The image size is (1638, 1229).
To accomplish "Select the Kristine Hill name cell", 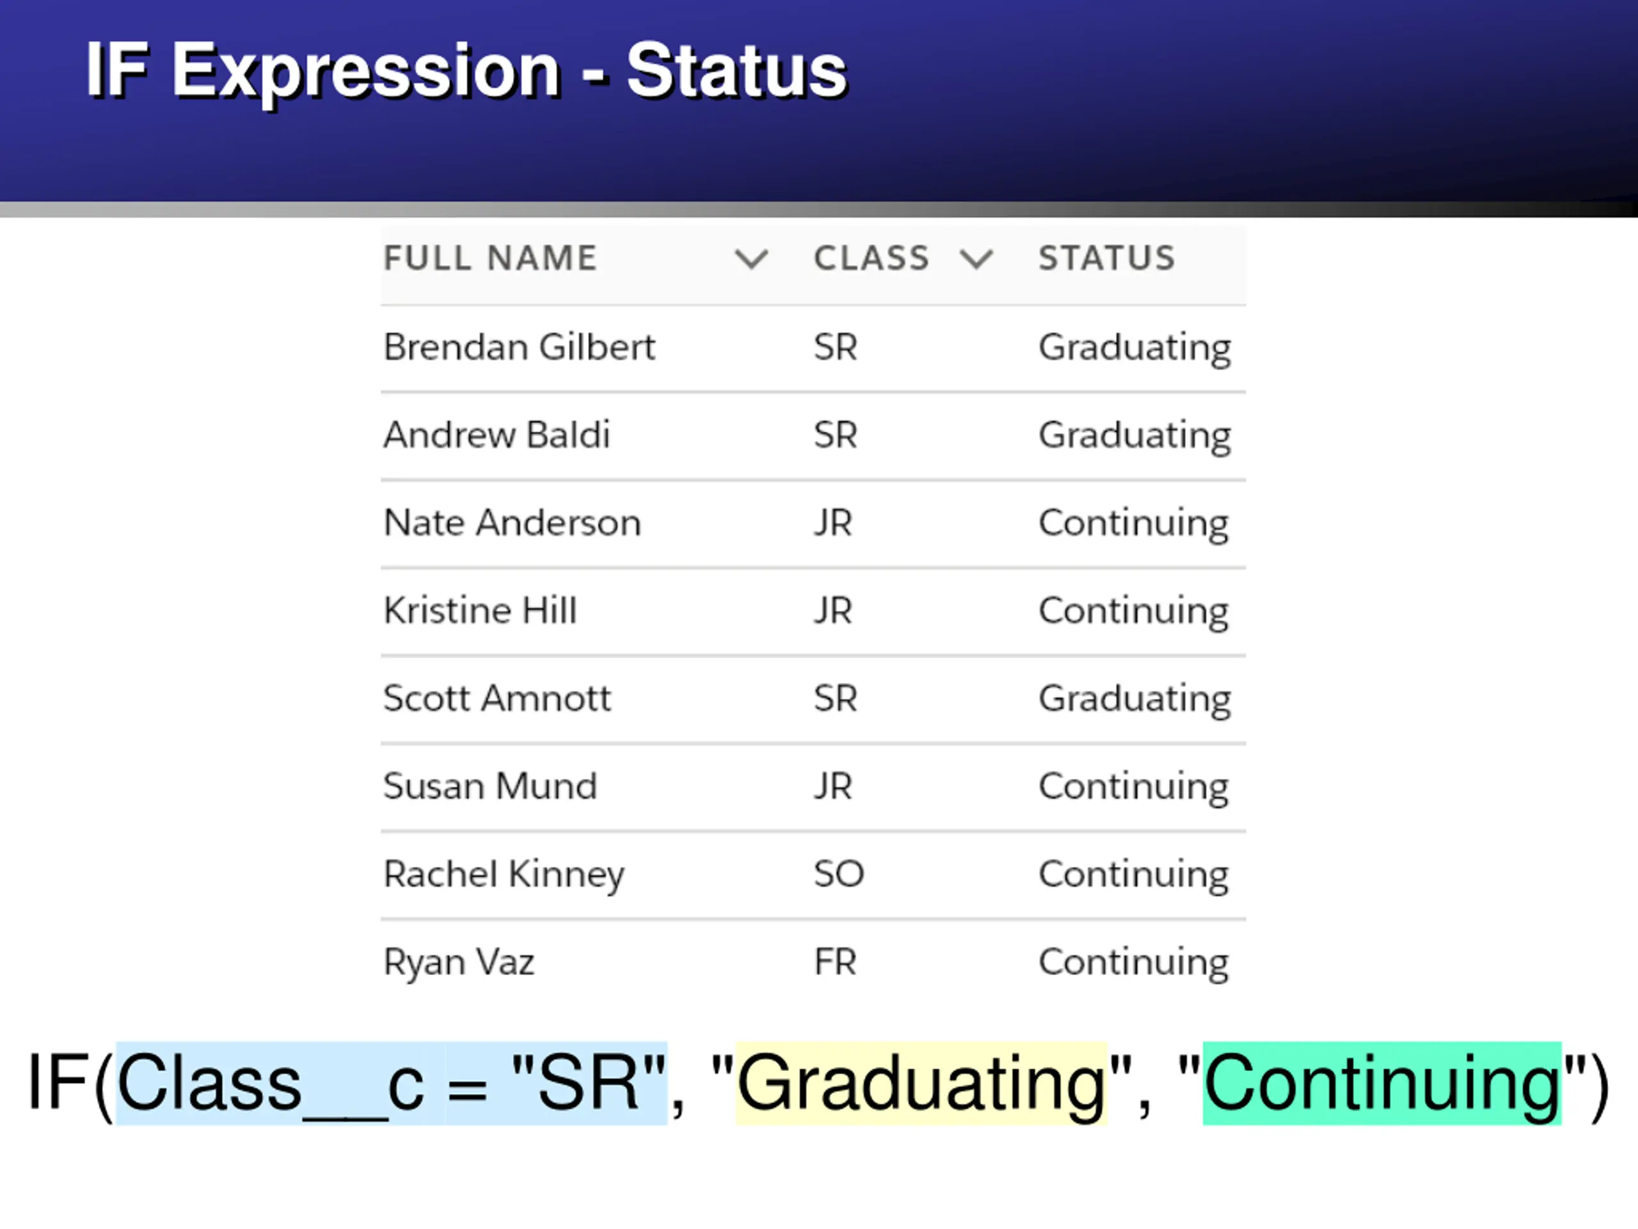I will [480, 611].
